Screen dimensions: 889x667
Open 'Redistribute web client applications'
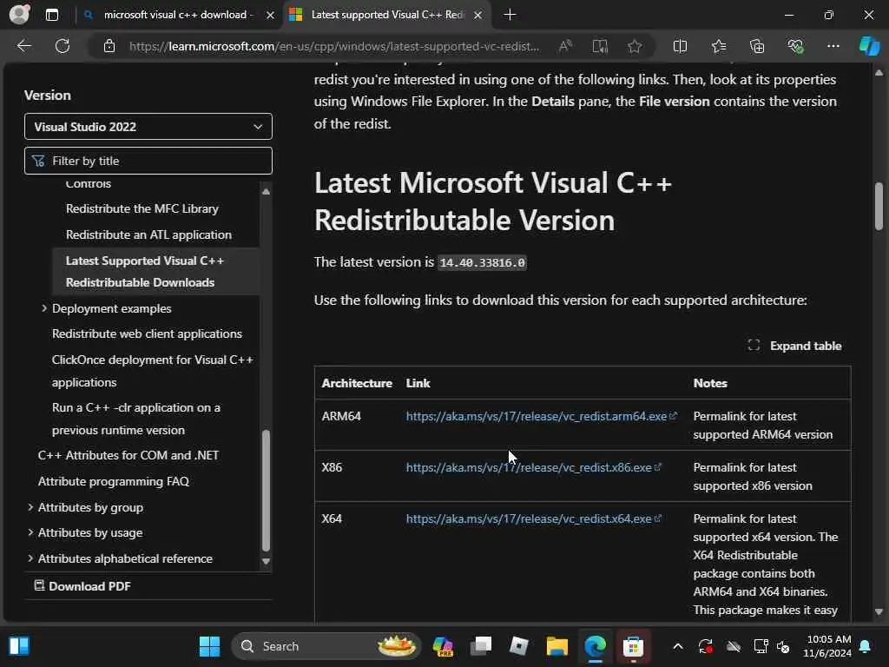[x=147, y=333]
